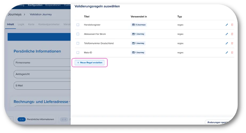Delete the Malo-ID rule
Viewport: 246px width, 133px height.
tap(232, 52)
